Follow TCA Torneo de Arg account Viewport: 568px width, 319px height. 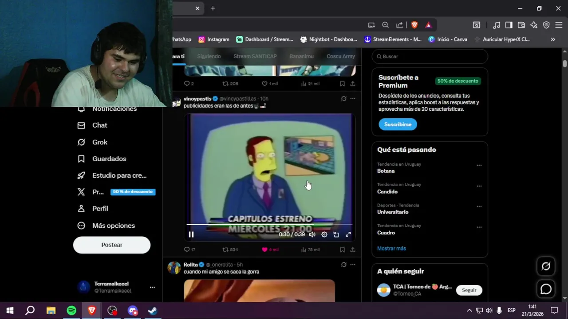pyautogui.click(x=469, y=290)
